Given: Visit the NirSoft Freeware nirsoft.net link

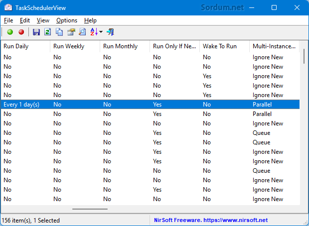Looking at the screenshot, I should tap(211, 220).
